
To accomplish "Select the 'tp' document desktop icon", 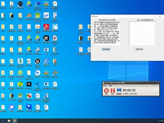I will pyautogui.click(x=55, y=38).
